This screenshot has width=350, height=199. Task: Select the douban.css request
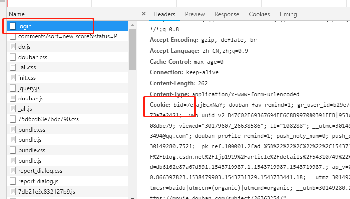[x=68, y=57]
